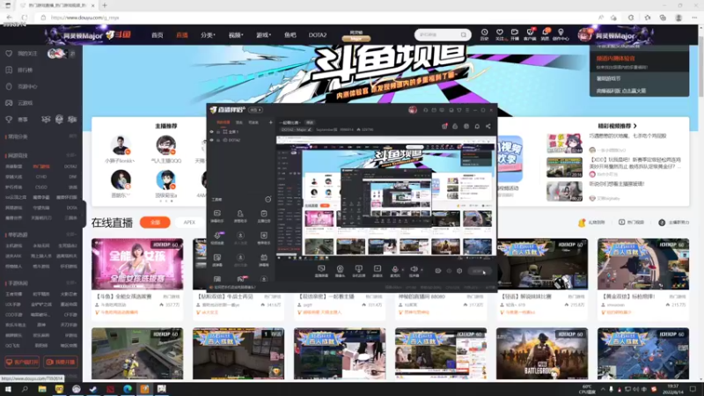704x396 pixels.
Task: Click the browser address bar URL
Action: pos(84,18)
